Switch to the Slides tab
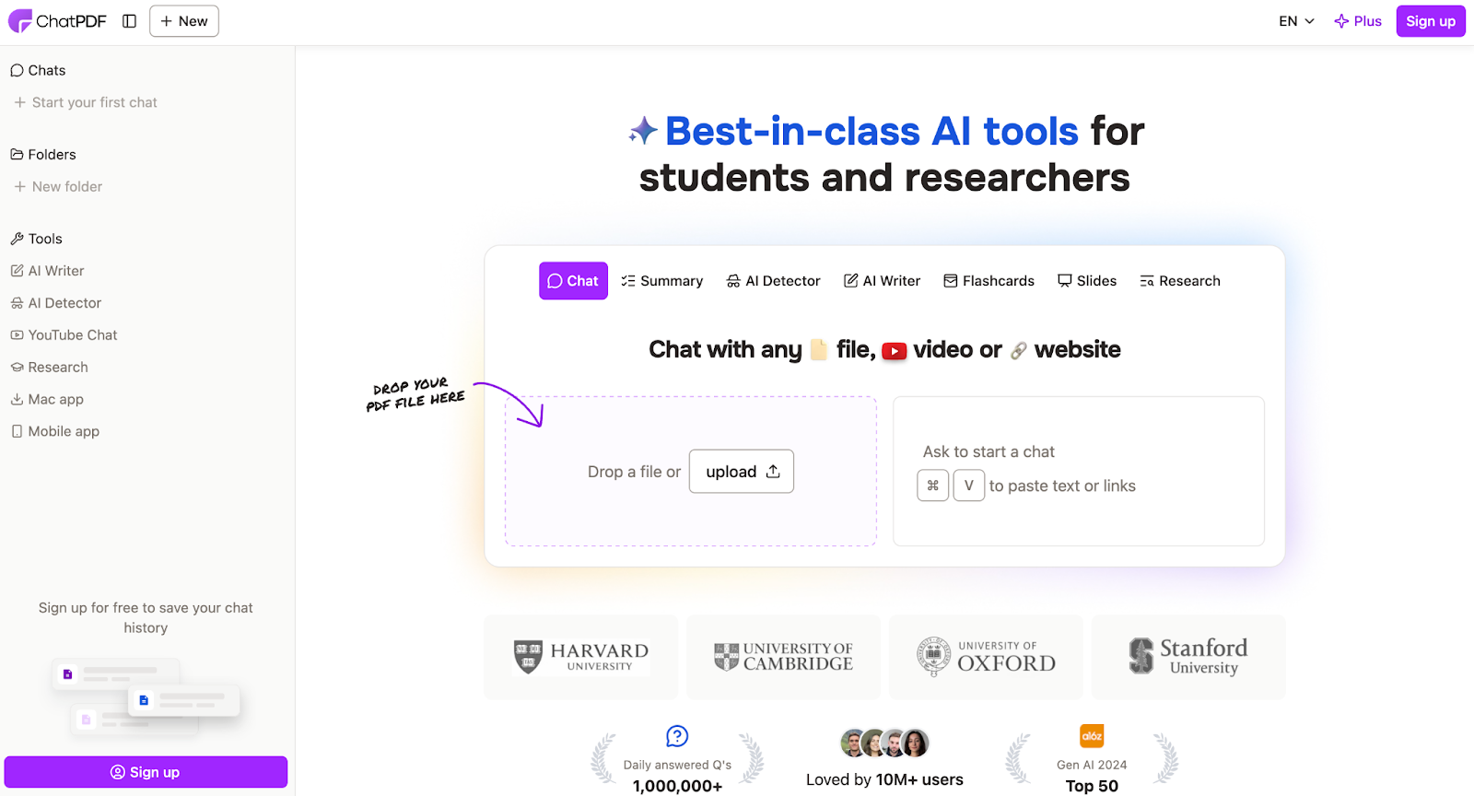This screenshot has height=796, width=1474. [x=1087, y=281]
